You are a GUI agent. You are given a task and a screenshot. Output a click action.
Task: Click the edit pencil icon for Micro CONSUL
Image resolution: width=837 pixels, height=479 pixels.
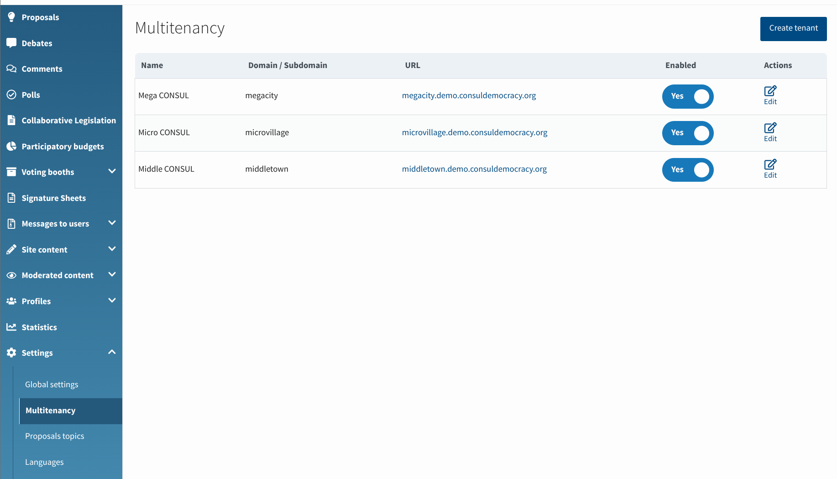click(x=770, y=128)
